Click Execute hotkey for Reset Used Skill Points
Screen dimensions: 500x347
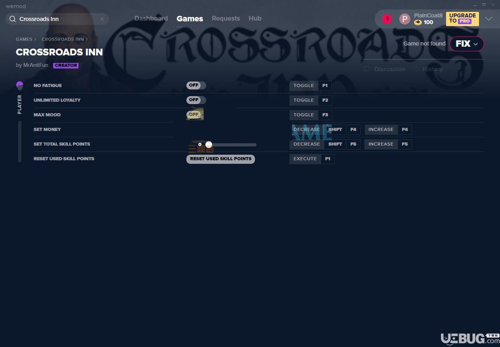click(x=312, y=159)
